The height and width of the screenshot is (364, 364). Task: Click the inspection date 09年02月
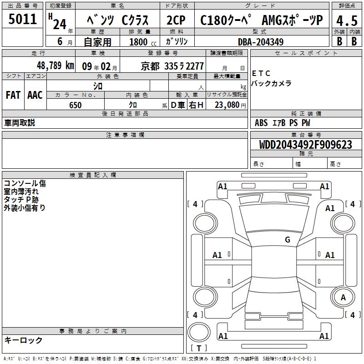point(100,66)
